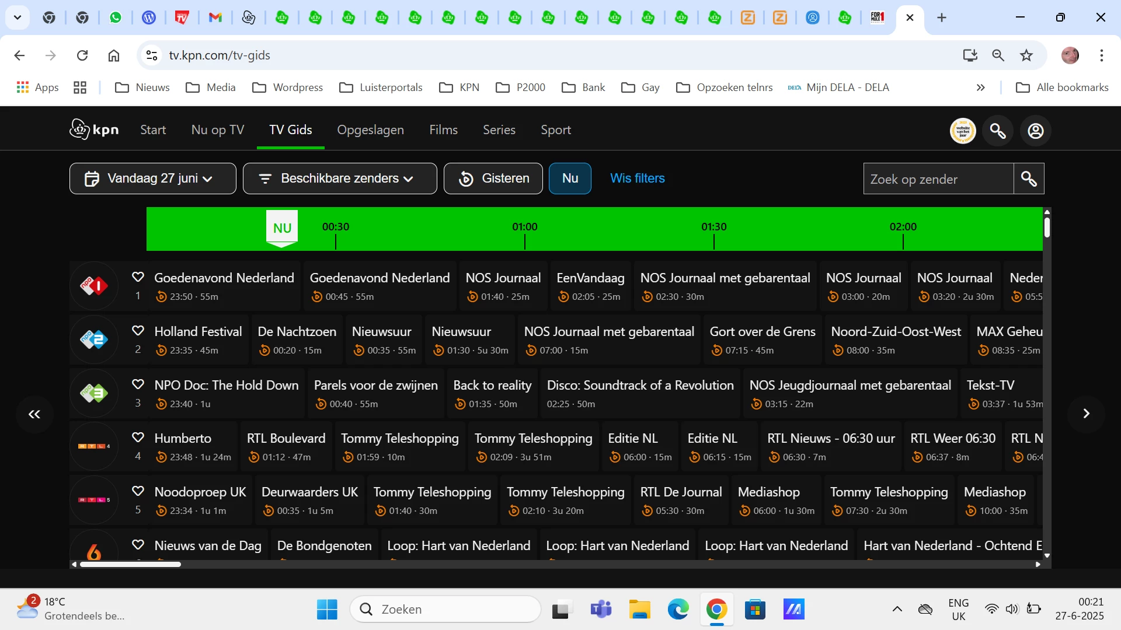Click the KPN logo in the header
Viewport: 1121px width, 630px height.
[94, 129]
